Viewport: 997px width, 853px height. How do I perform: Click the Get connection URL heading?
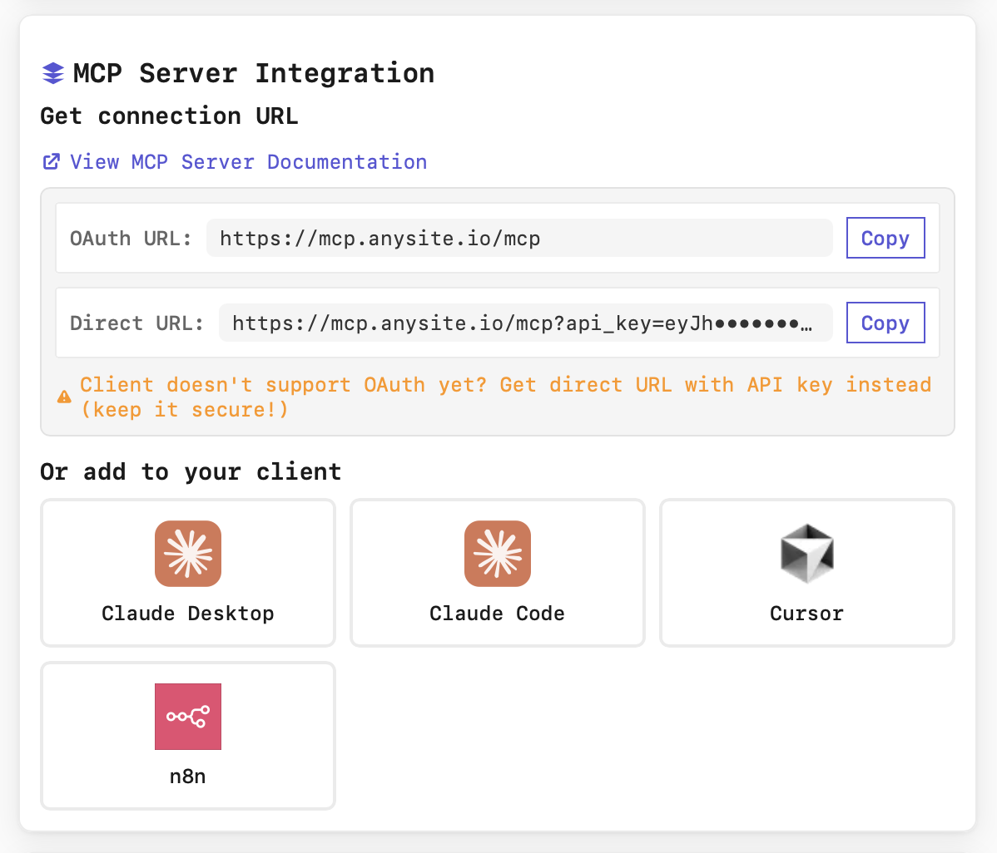coord(169,116)
